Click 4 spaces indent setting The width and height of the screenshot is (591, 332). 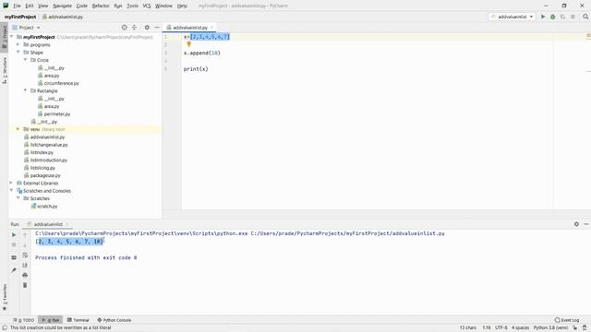click(521, 328)
